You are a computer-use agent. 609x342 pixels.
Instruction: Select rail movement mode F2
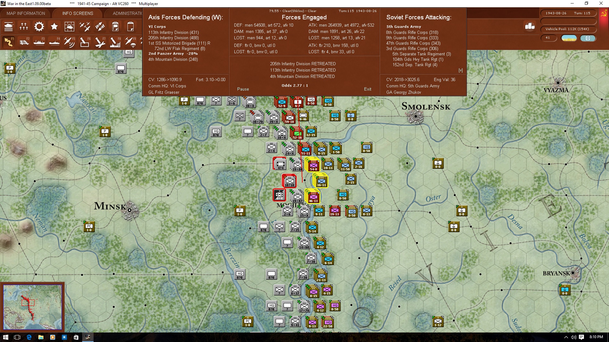[x=24, y=42]
